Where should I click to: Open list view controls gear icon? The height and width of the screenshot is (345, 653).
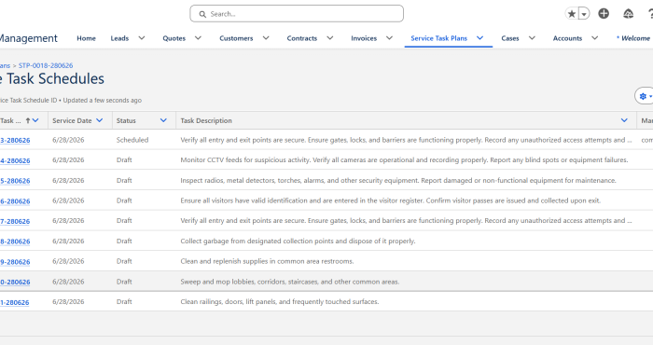645,96
